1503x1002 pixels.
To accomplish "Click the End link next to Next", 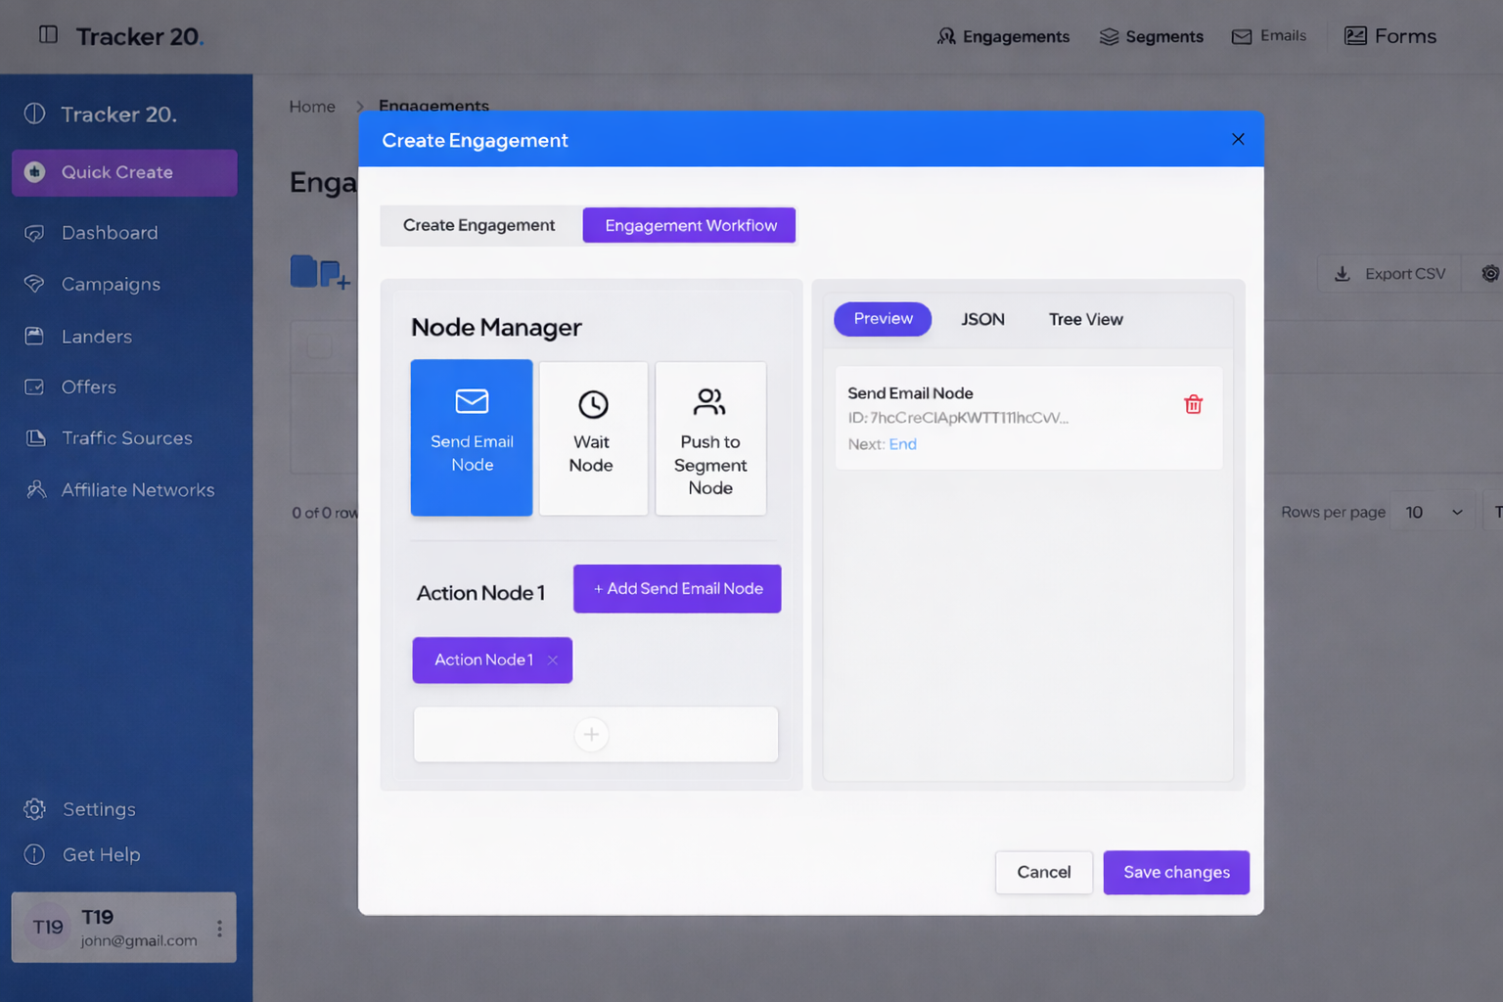I will click(902, 444).
